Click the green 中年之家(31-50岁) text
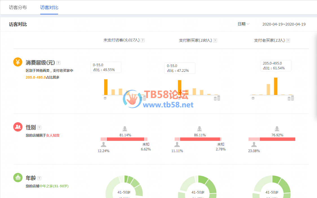Image resolution: width=317 pixels, height=198 pixels. coord(54,186)
